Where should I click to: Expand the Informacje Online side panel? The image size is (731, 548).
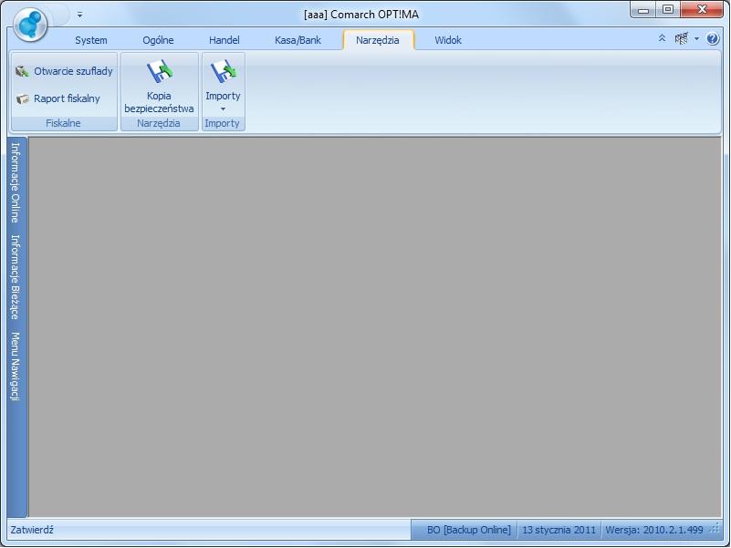(x=16, y=182)
